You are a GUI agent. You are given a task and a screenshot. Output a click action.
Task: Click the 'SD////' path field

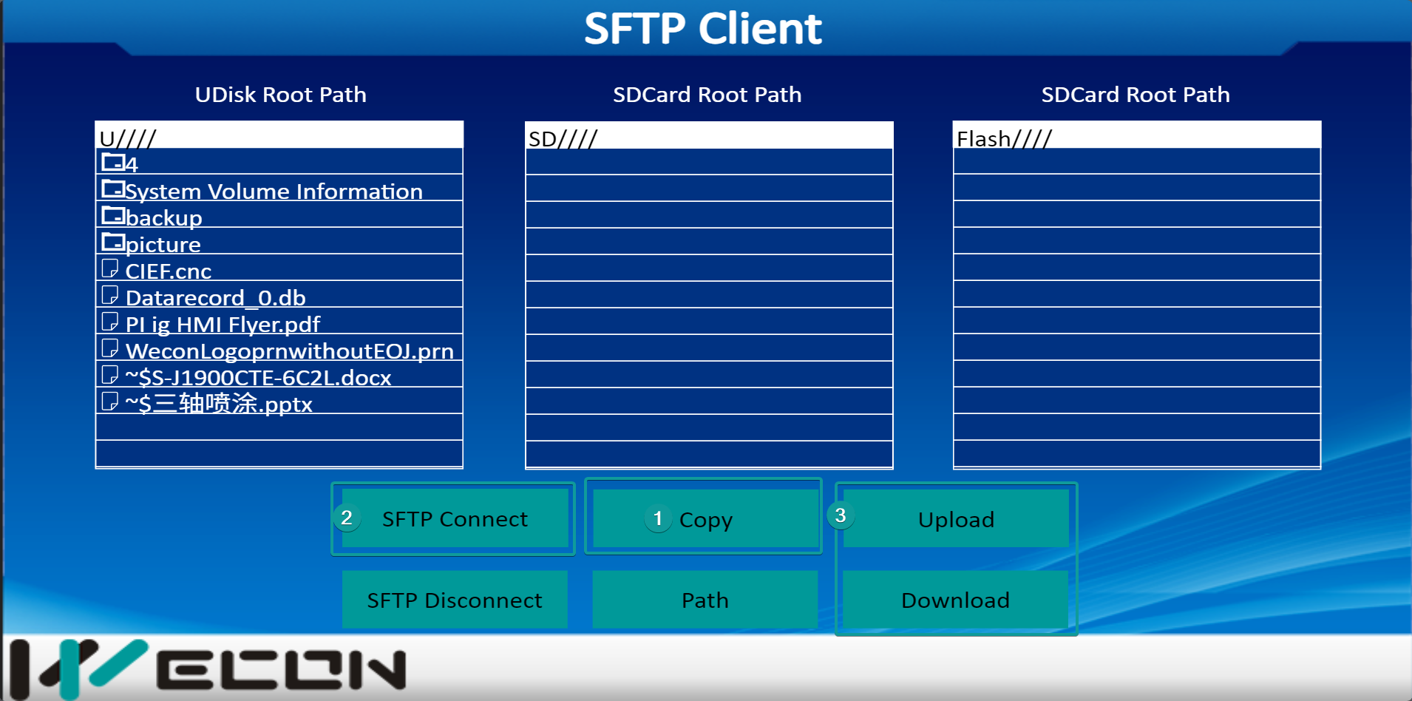pyautogui.click(x=709, y=136)
